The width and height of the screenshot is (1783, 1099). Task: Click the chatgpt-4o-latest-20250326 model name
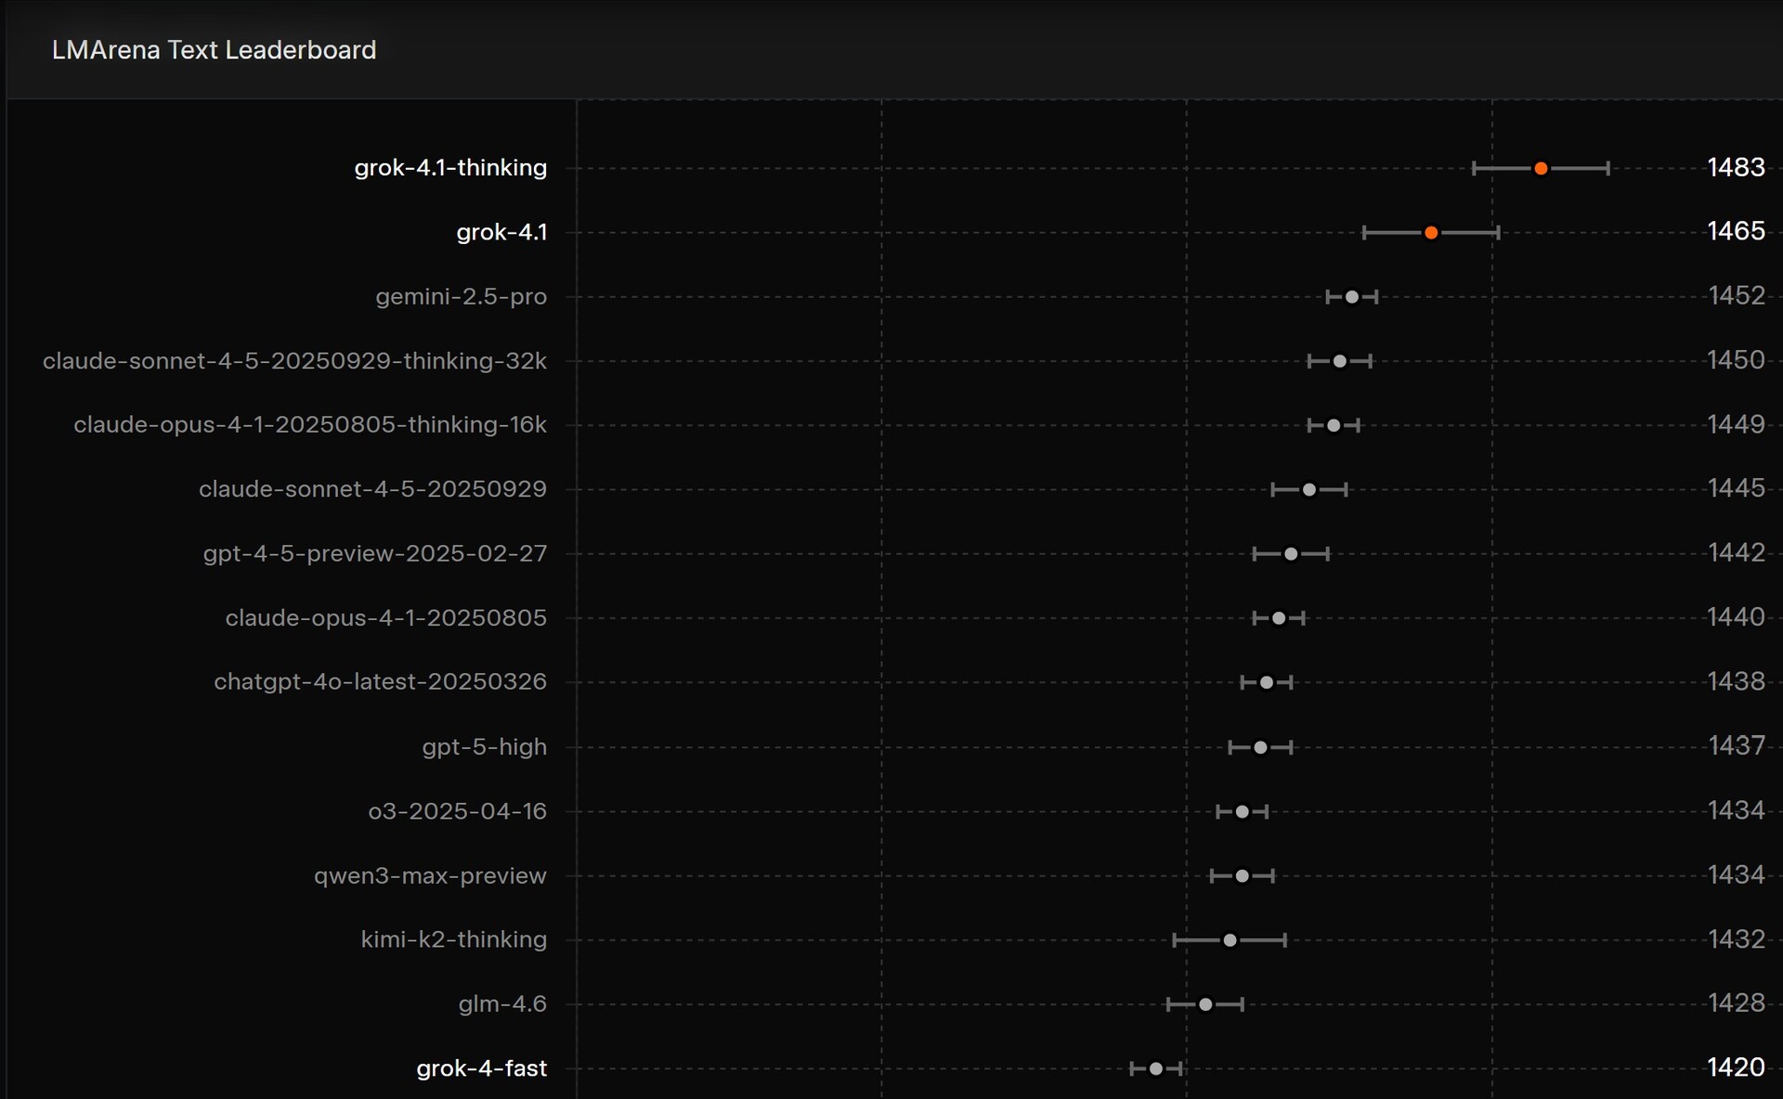click(x=380, y=682)
